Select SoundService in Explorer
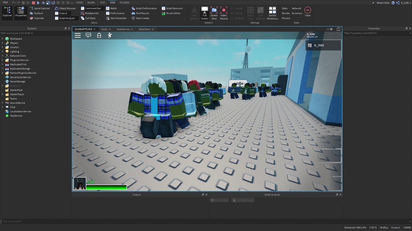412x231 pixels. [x=17, y=103]
